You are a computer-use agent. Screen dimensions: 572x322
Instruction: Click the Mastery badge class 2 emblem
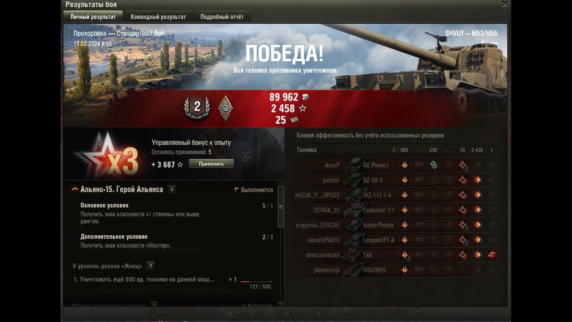196,107
